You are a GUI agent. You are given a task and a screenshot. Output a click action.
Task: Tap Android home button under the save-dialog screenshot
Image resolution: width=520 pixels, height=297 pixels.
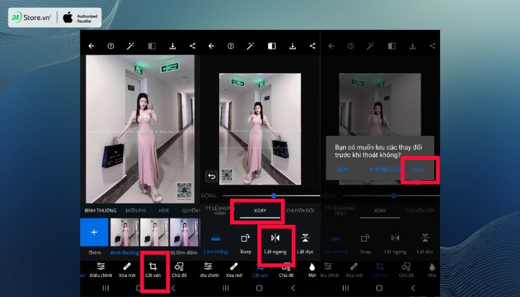(x=379, y=288)
